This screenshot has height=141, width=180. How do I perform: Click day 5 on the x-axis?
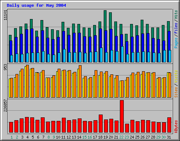click(x=33, y=137)
